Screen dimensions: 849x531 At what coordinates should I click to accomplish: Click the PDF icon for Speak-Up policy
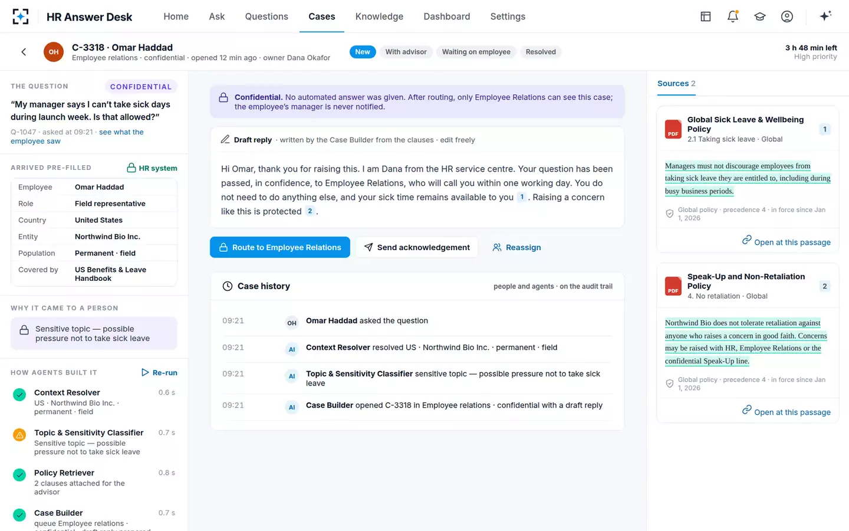click(673, 286)
